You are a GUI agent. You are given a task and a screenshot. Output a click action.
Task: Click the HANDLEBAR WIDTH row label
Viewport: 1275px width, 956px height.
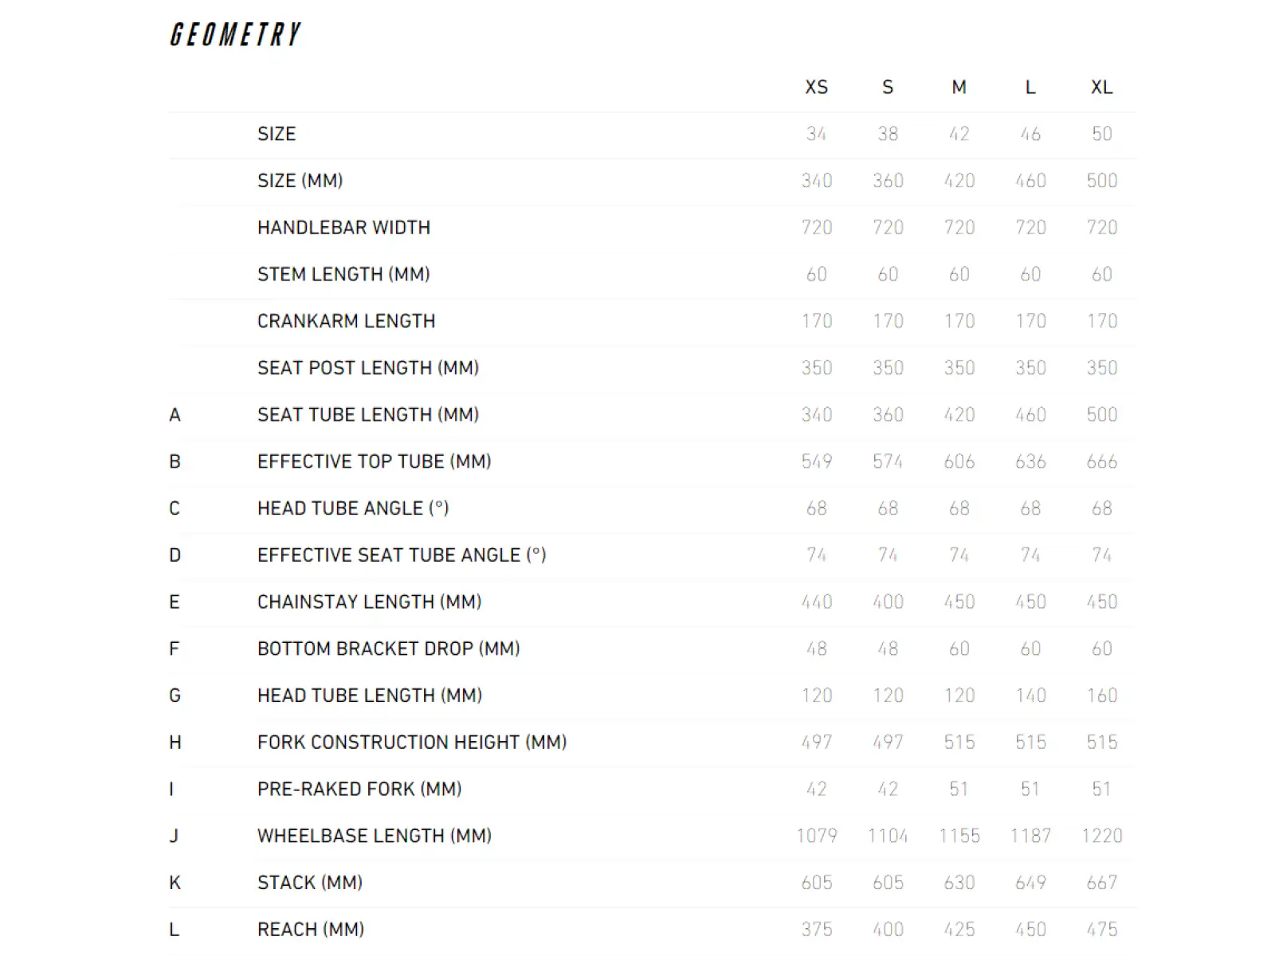point(343,228)
